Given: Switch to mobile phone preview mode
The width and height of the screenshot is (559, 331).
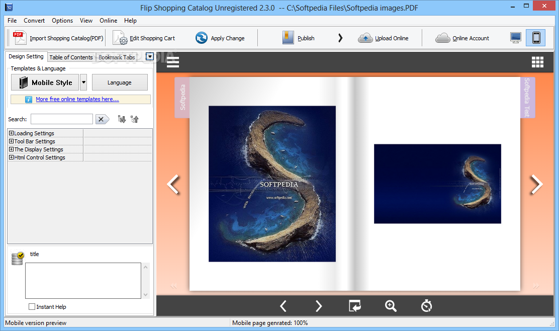Looking at the screenshot, I should [x=536, y=38].
